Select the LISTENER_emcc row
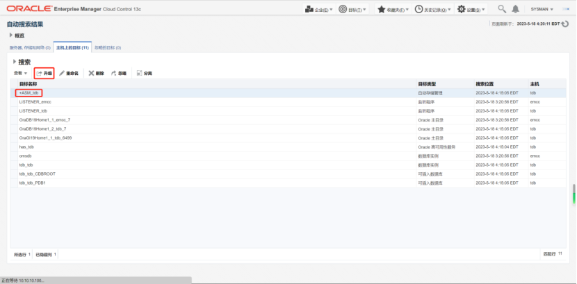 (288, 102)
